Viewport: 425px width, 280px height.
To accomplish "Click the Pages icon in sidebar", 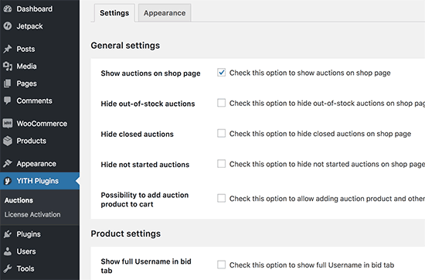I will pyautogui.click(x=8, y=84).
